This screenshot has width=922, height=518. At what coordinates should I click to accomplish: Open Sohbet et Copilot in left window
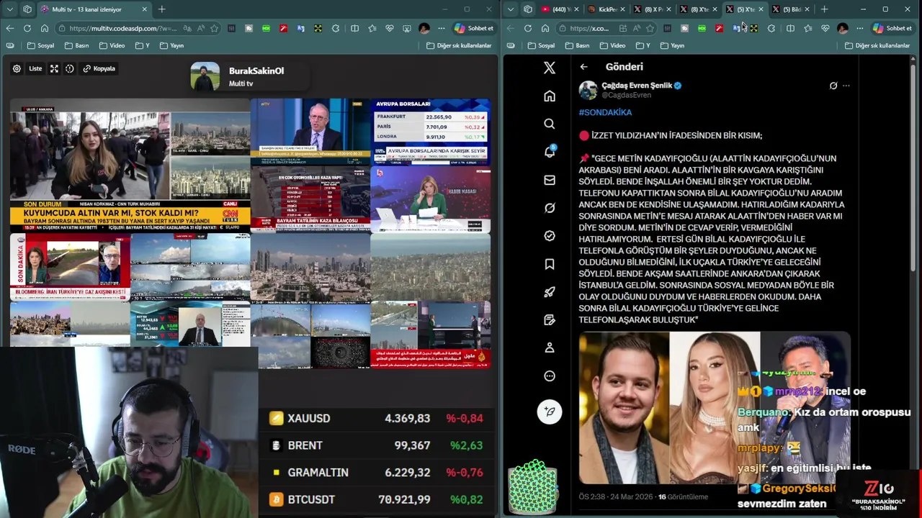point(474,28)
